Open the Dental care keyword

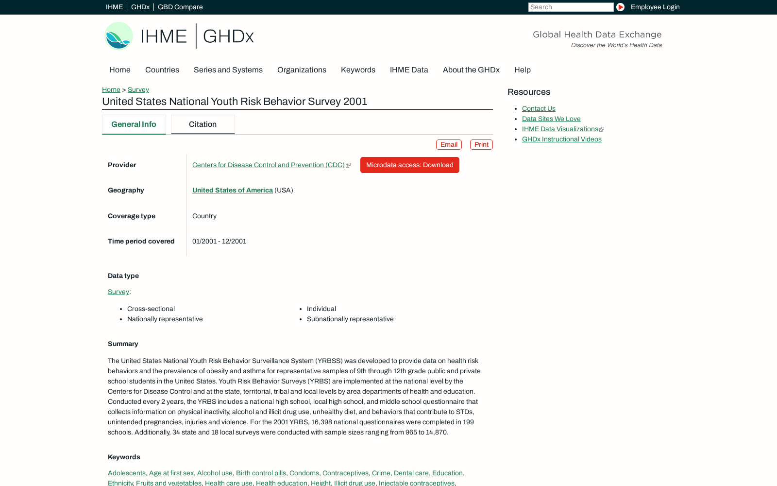411,473
